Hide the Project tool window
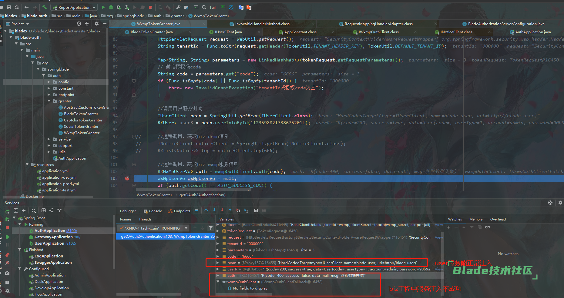The image size is (564, 298). click(105, 24)
